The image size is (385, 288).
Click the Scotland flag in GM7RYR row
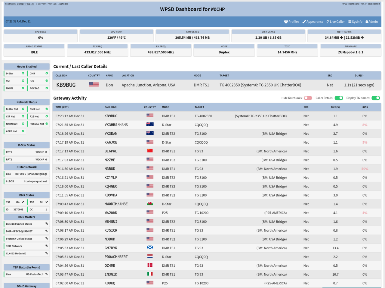(x=150, y=247)
